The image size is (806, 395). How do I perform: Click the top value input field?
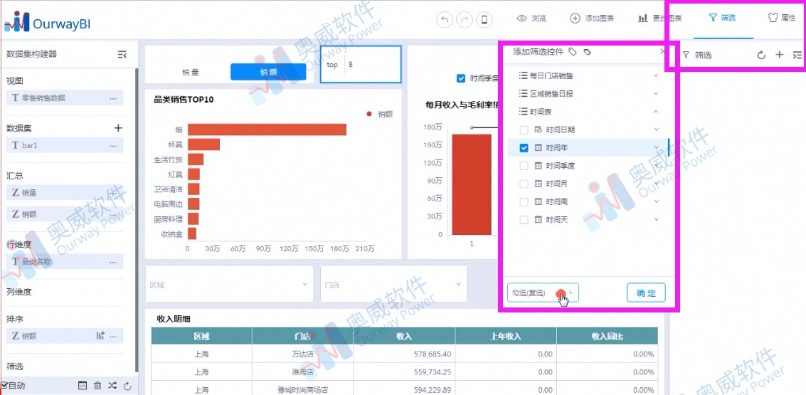[372, 65]
